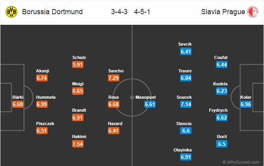Click Schulz's 5.91 rating badge
264x166 pixels.
coord(78,65)
